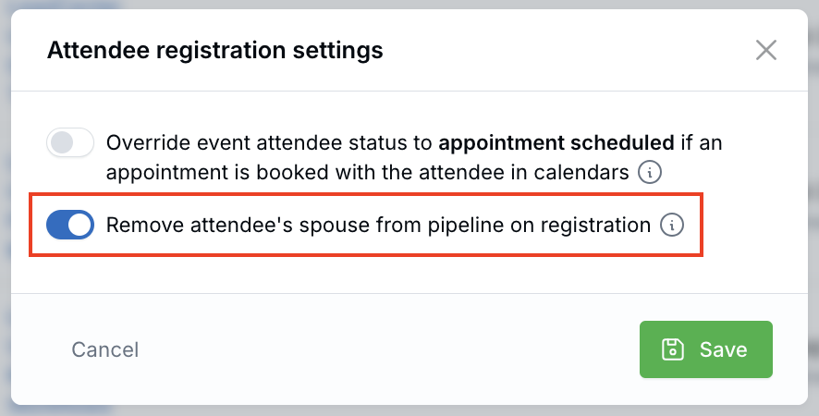
Task: Save the attendee registration settings
Action: (705, 349)
